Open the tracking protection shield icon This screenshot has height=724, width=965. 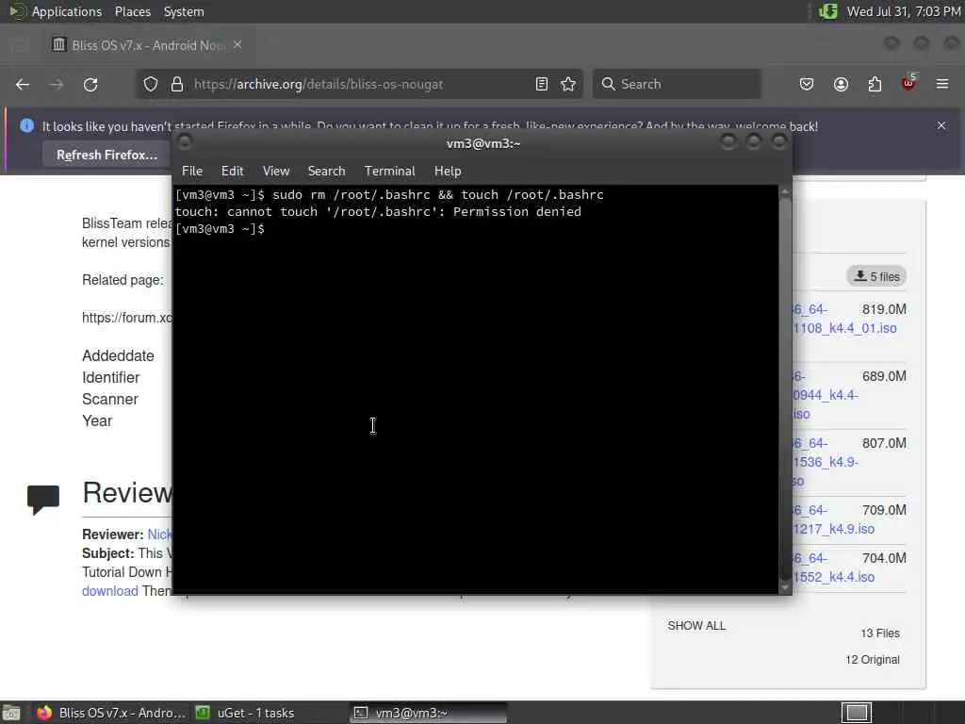tap(151, 84)
